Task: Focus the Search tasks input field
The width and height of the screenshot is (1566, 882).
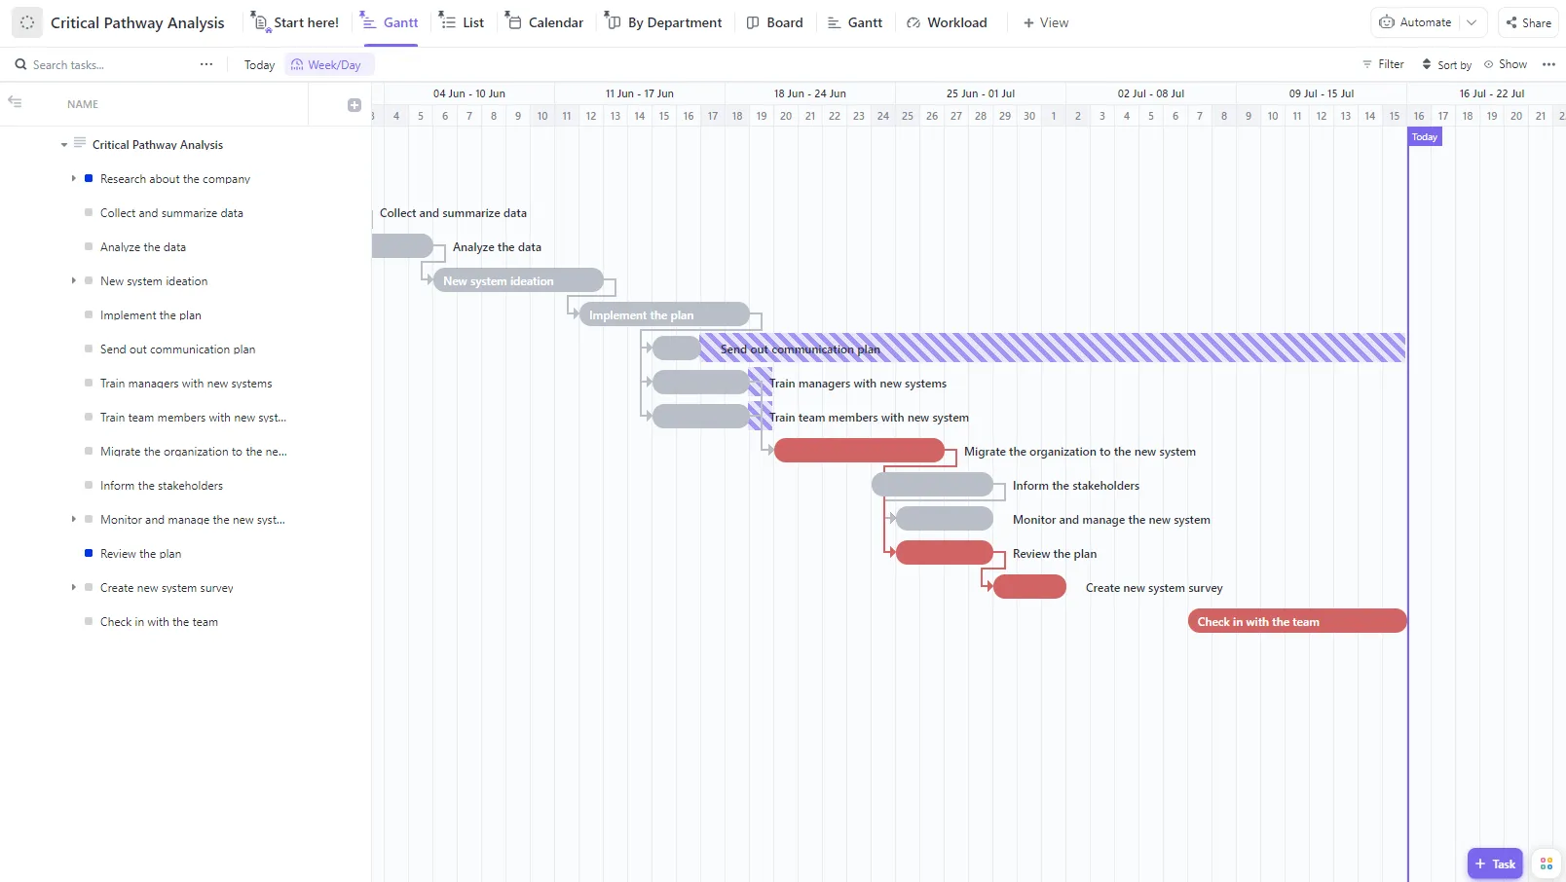Action: pyautogui.click(x=102, y=64)
